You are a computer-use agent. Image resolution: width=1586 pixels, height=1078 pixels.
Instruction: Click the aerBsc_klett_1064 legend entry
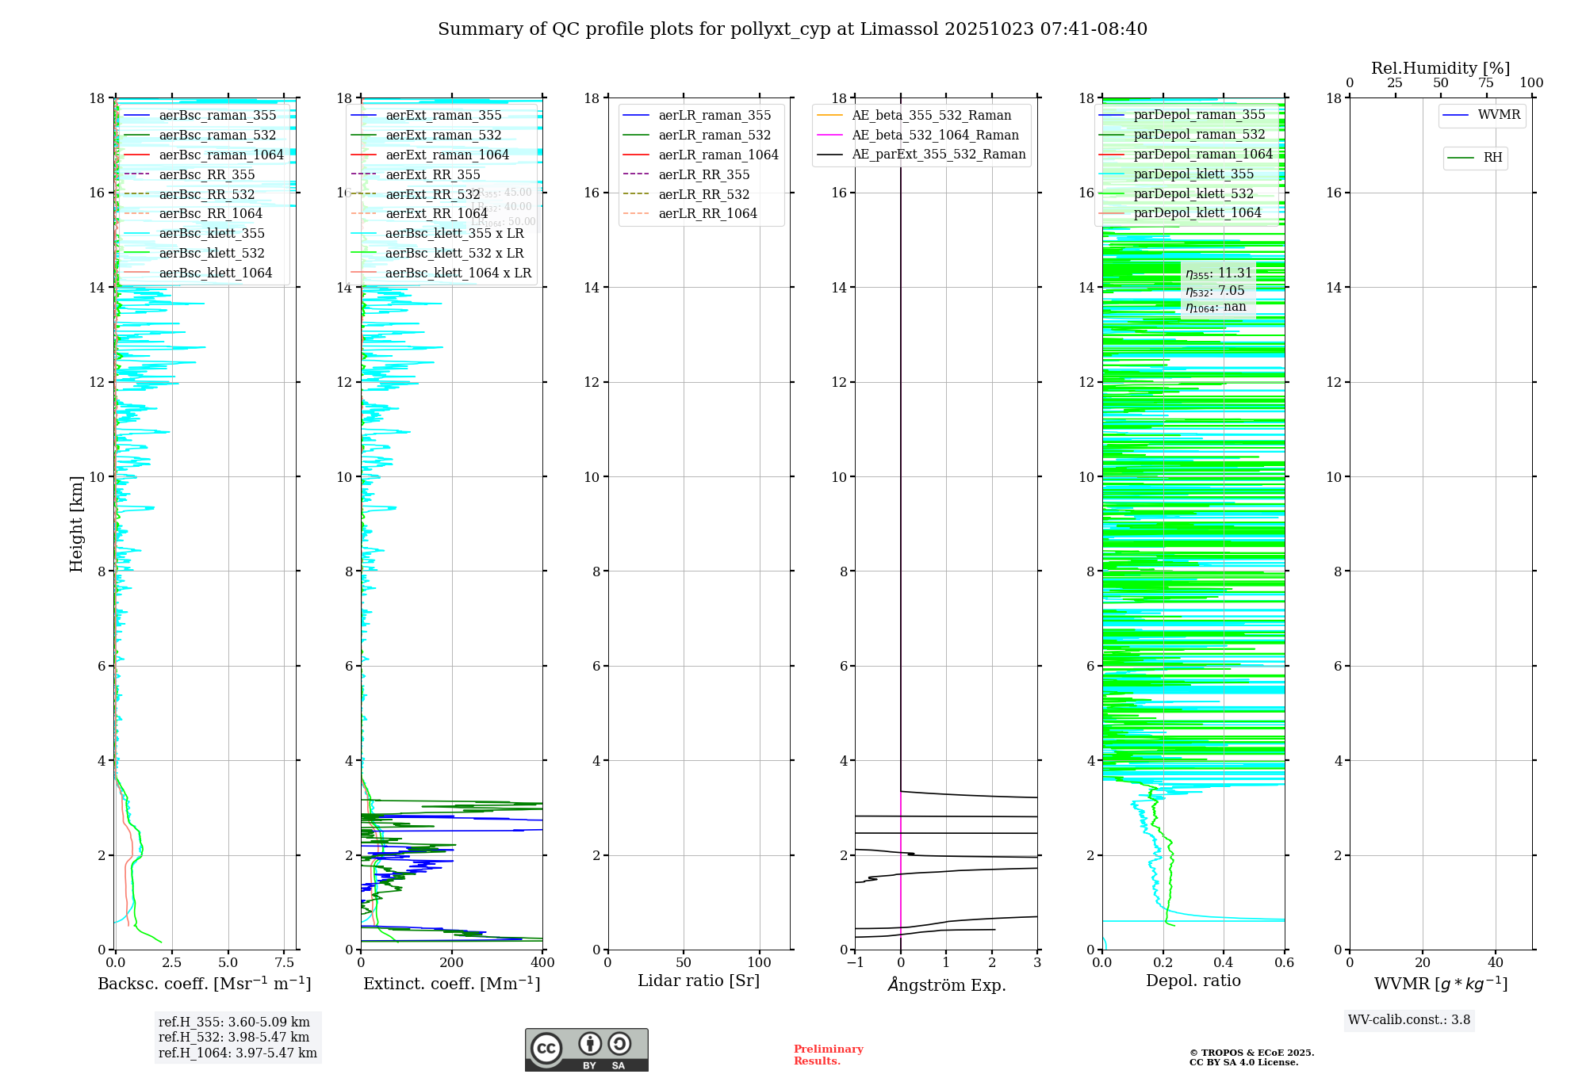coord(215,273)
